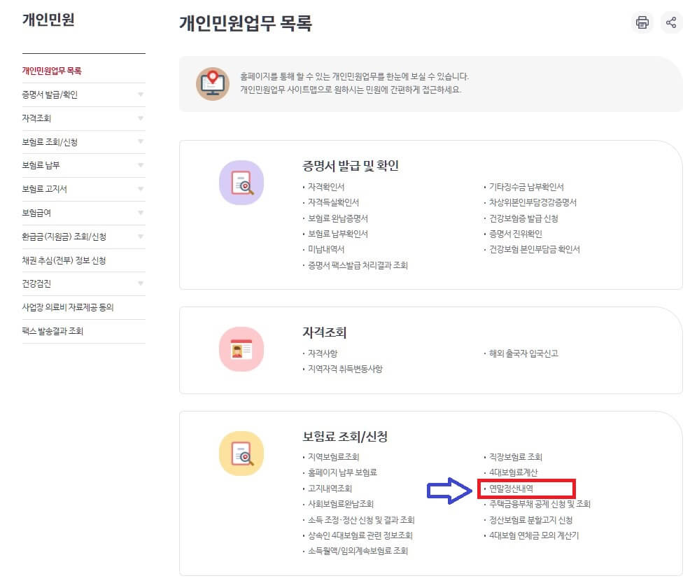Open the 4대보험료계산 link
The image size is (697, 583).
(x=514, y=472)
